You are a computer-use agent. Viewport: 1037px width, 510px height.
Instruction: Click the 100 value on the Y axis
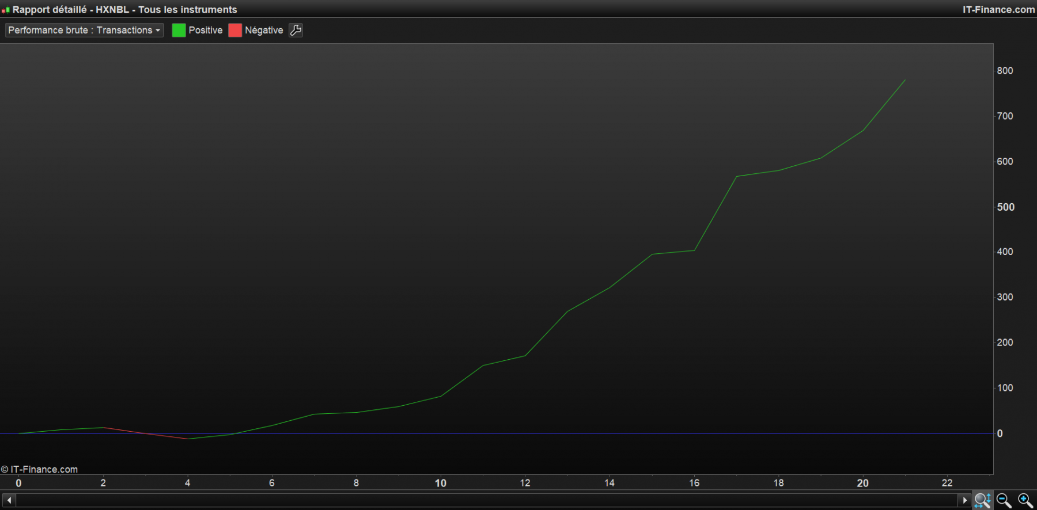[x=1005, y=388]
